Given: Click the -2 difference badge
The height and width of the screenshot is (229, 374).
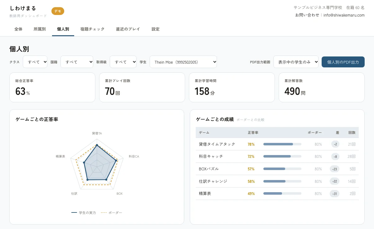Looking at the screenshot, I should (x=335, y=144).
